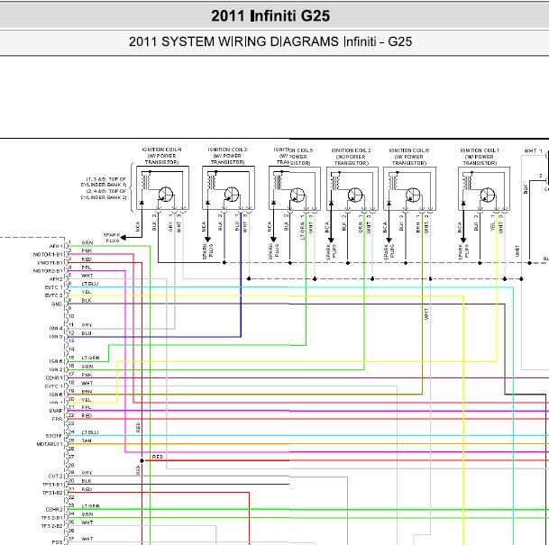Image resolution: width=549 pixels, height=545 pixels.
Task: Click the 'MOTOR2-B1' pin label
Action: point(48,271)
